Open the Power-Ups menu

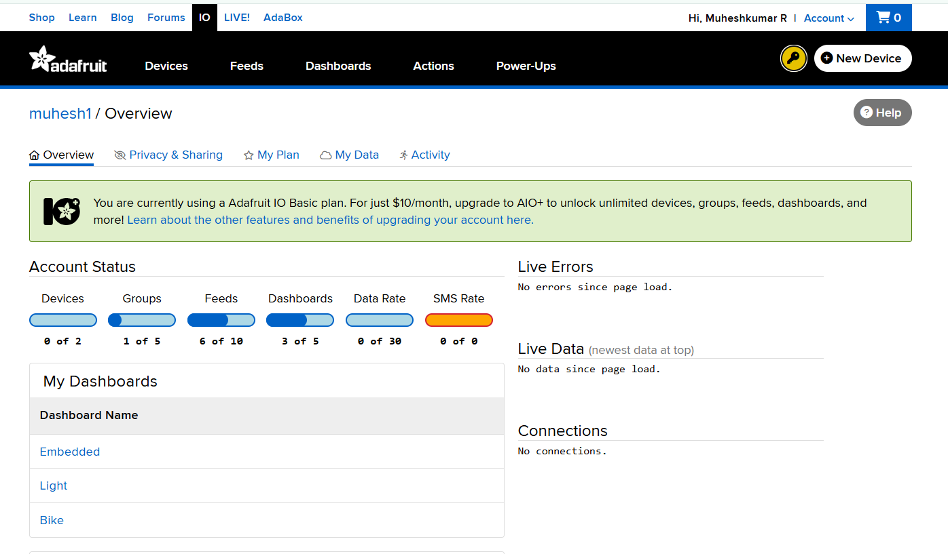tap(526, 66)
